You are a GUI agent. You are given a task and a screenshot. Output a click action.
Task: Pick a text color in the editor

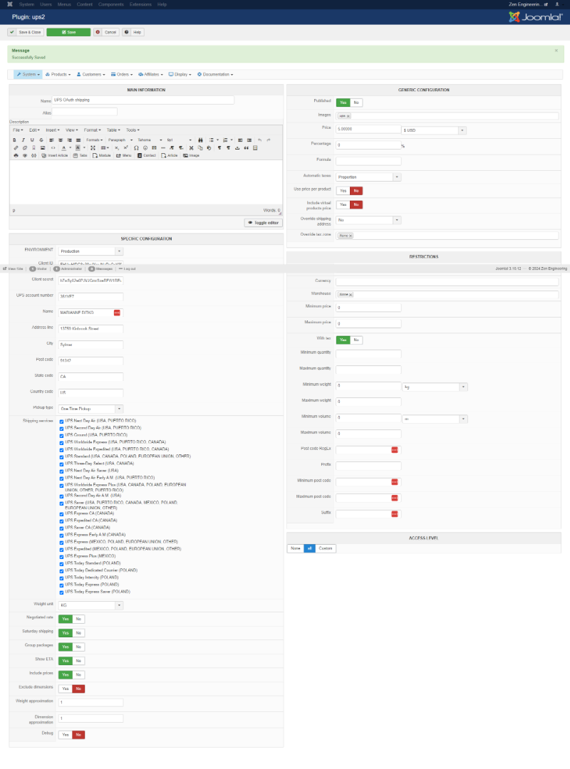[64, 147]
